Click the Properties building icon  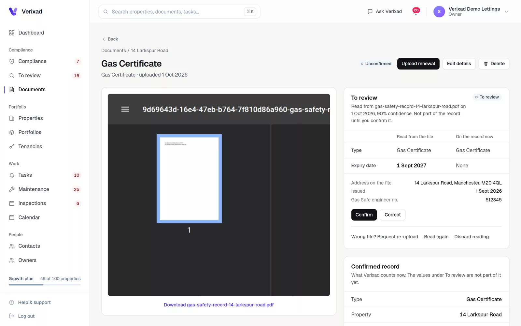pyautogui.click(x=12, y=118)
